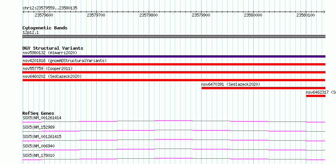Select the red nsv557759 variant bar
This screenshot has width=336, height=164.
[174, 72]
